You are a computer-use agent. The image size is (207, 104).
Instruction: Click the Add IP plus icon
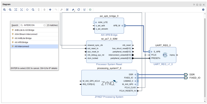click(x=50, y=10)
